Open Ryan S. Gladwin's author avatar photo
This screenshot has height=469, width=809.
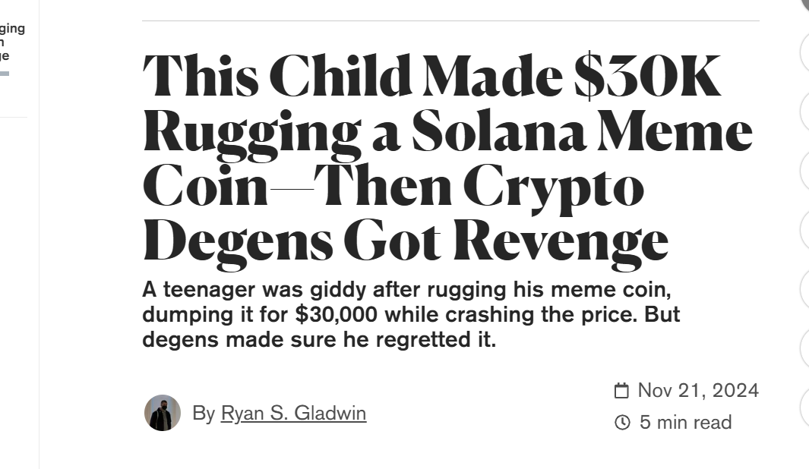tap(163, 413)
